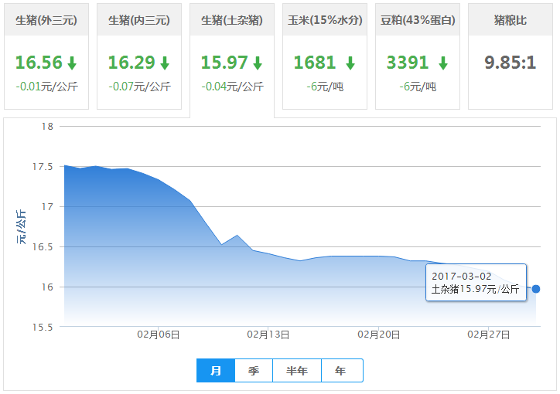Click the 02月20日 x-axis label

click(x=379, y=335)
